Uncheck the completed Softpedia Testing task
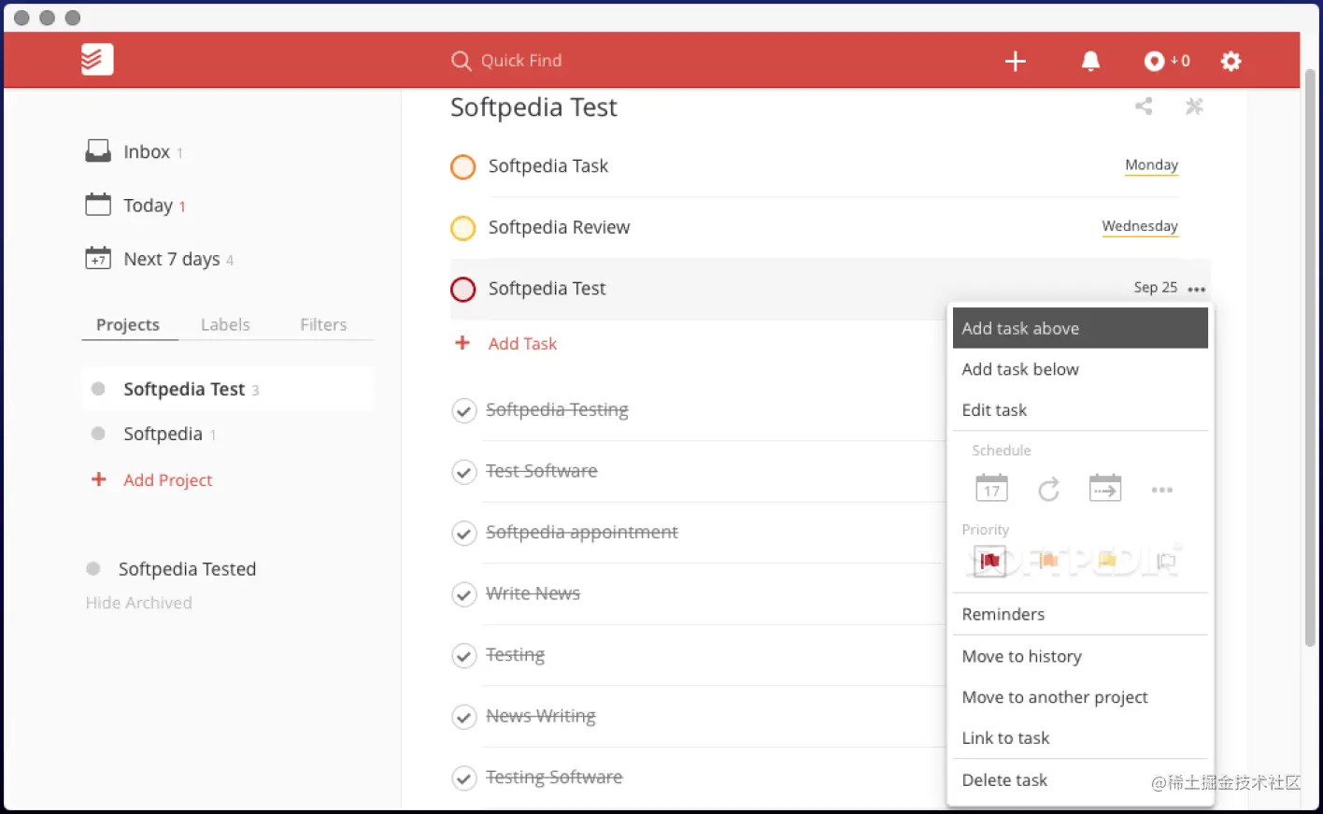Screen dimensions: 1323x814 click(464, 411)
